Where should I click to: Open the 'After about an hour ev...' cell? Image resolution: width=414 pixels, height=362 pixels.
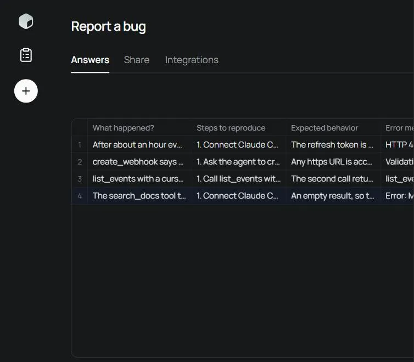coord(139,145)
